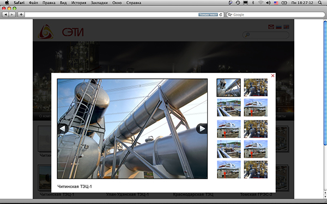Open the input language flag menu
The height and width of the screenshot is (204, 327).
click(276, 3)
